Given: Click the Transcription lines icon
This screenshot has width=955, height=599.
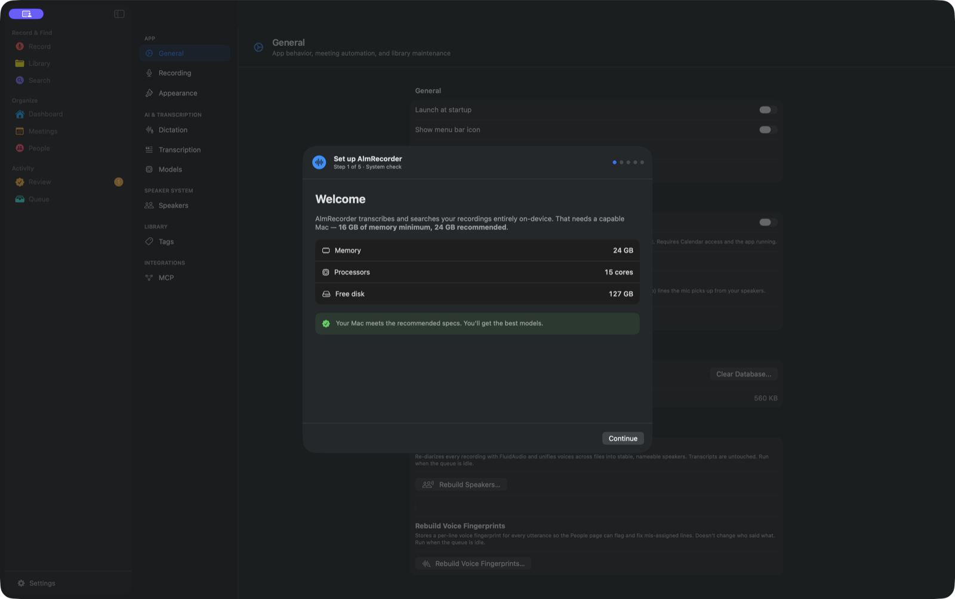Looking at the screenshot, I should pos(149,150).
